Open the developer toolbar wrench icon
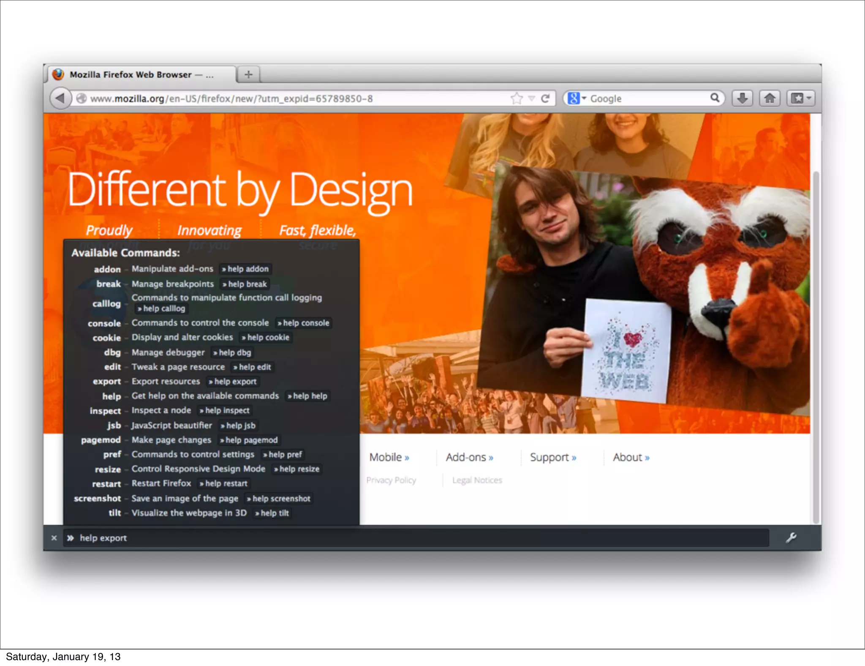This screenshot has width=865, height=666. [791, 538]
